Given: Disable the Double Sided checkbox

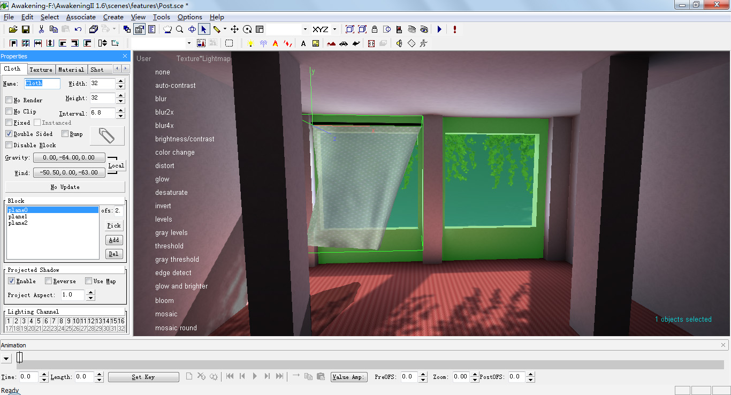Looking at the screenshot, I should (x=7, y=134).
